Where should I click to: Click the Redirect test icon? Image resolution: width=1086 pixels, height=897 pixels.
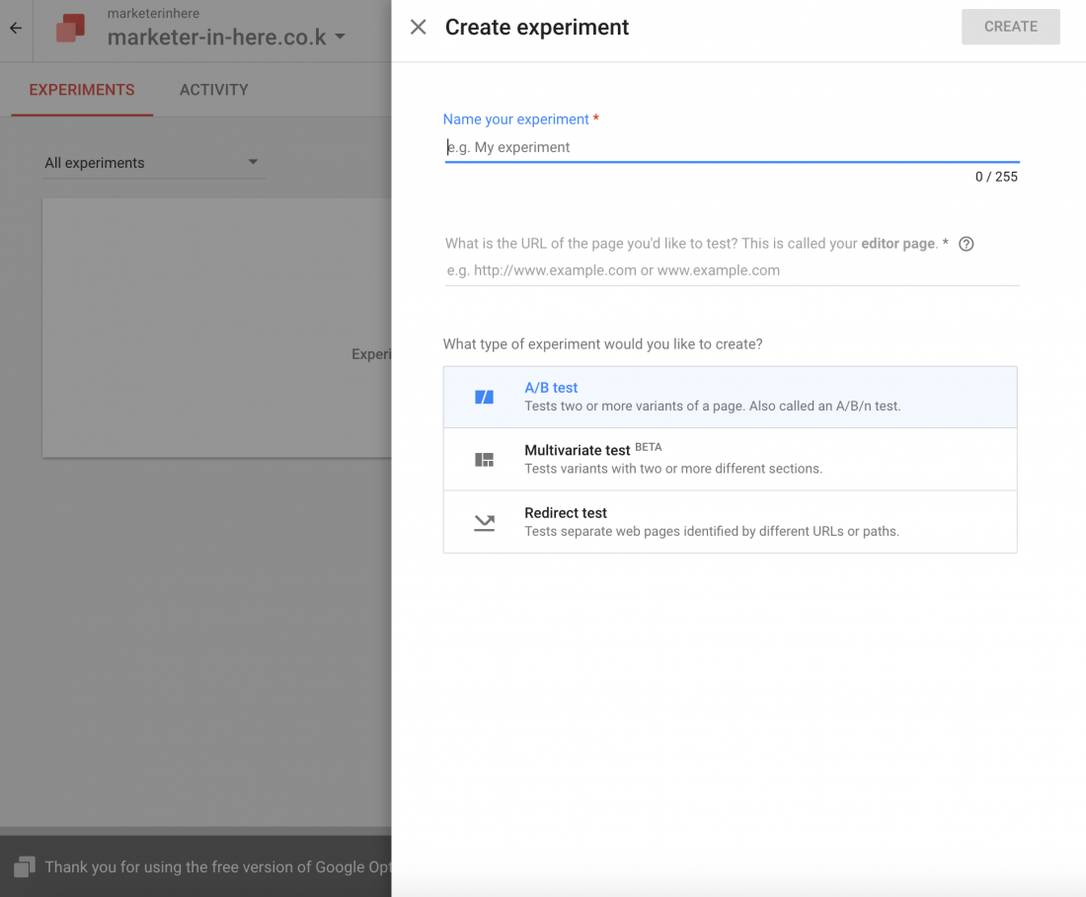coord(484,523)
